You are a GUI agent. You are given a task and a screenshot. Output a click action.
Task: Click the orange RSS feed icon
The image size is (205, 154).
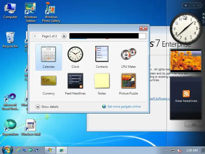coord(186,94)
